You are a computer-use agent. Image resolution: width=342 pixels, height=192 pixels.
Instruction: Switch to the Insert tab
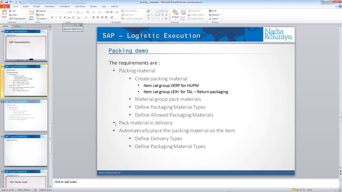26,6
